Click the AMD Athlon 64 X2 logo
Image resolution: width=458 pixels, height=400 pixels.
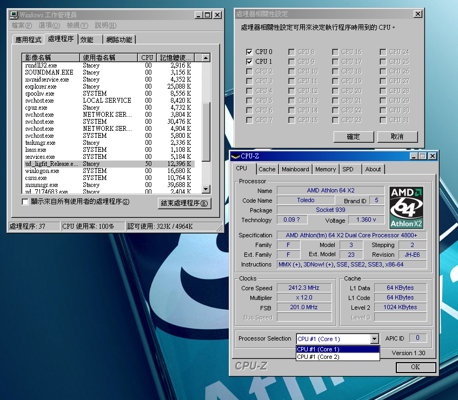click(406, 208)
